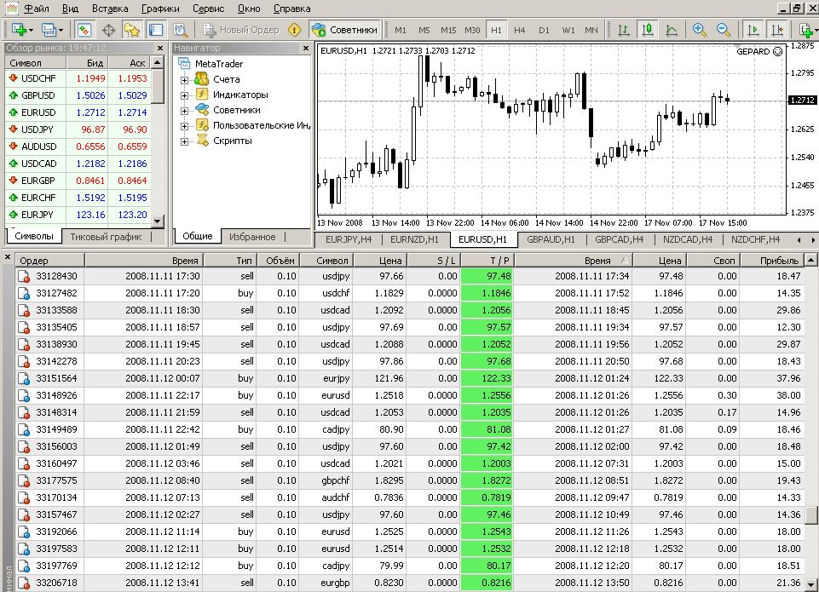Click the trade history vertical scrollbar thumb
Screen dimensions: 819x592
tap(811, 514)
